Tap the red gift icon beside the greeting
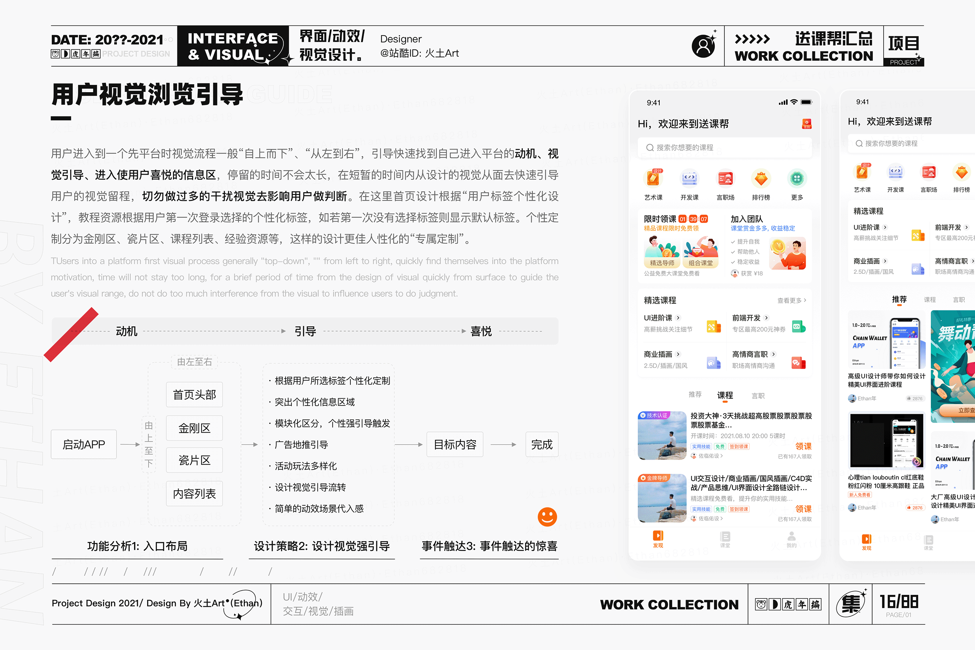The image size is (975, 650). (x=807, y=123)
